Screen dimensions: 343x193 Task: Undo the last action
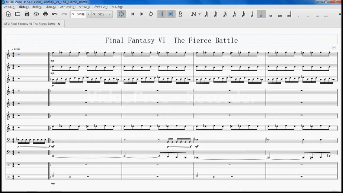click(55, 14)
